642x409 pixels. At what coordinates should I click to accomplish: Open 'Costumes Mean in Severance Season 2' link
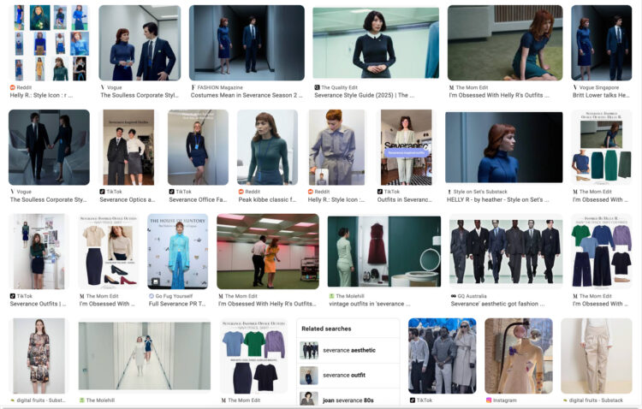[246, 96]
